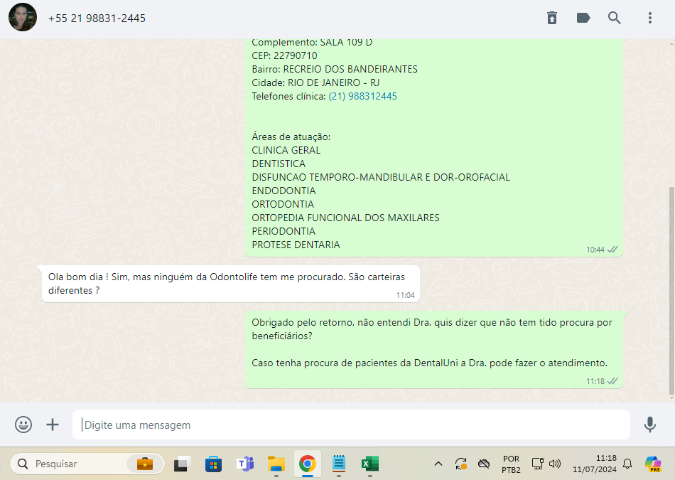The width and height of the screenshot is (675, 480).
Task: Click the received message 'Ola bom dia !'
Action: (231, 284)
